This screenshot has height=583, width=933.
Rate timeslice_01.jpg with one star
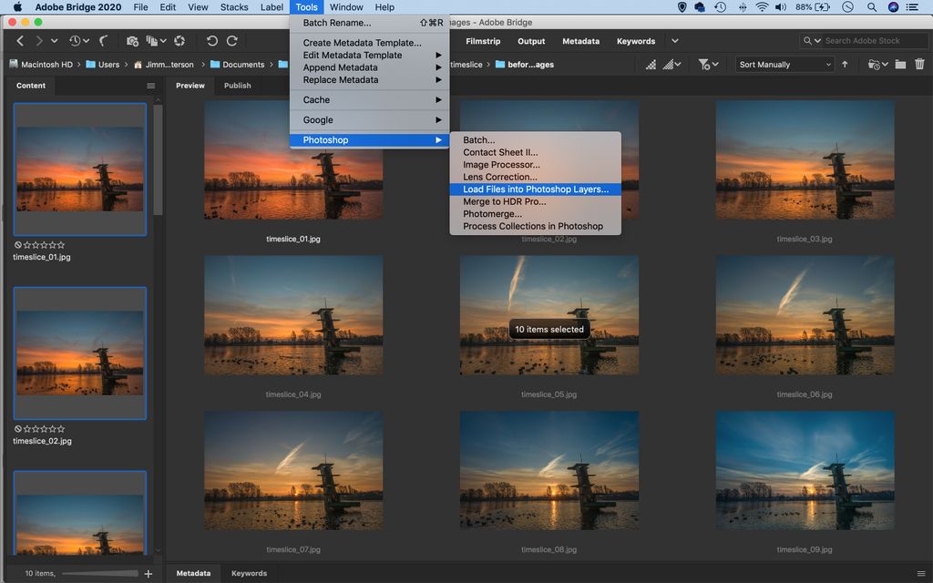tap(28, 245)
